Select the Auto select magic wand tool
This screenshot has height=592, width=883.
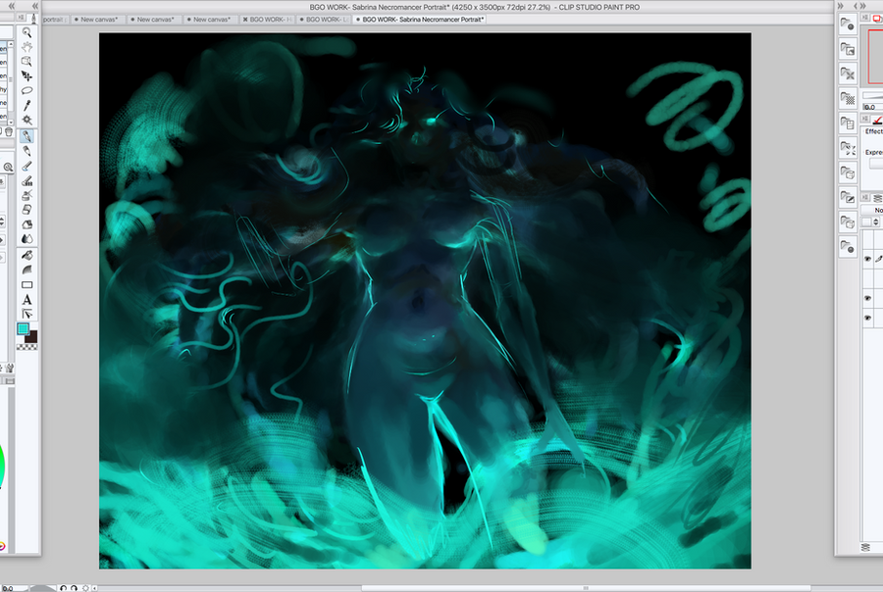[26, 120]
